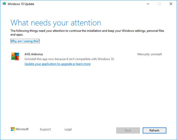This screenshot has width=177, height=140.
Task: Click the 'What needs your attention' heading
Action: click(x=56, y=23)
